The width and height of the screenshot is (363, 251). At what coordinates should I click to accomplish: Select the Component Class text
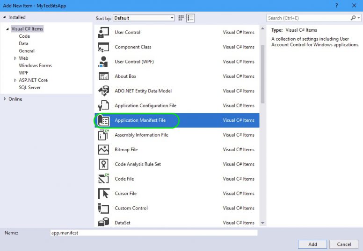133,47
